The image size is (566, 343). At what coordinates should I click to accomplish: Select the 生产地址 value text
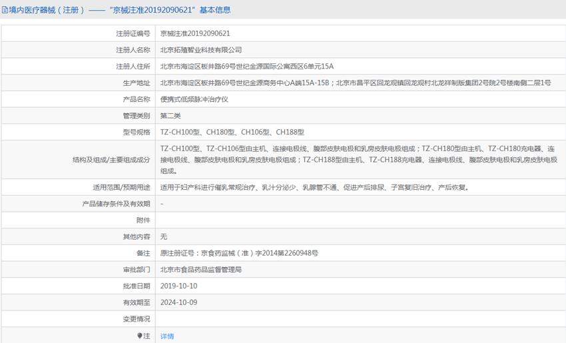coord(356,83)
